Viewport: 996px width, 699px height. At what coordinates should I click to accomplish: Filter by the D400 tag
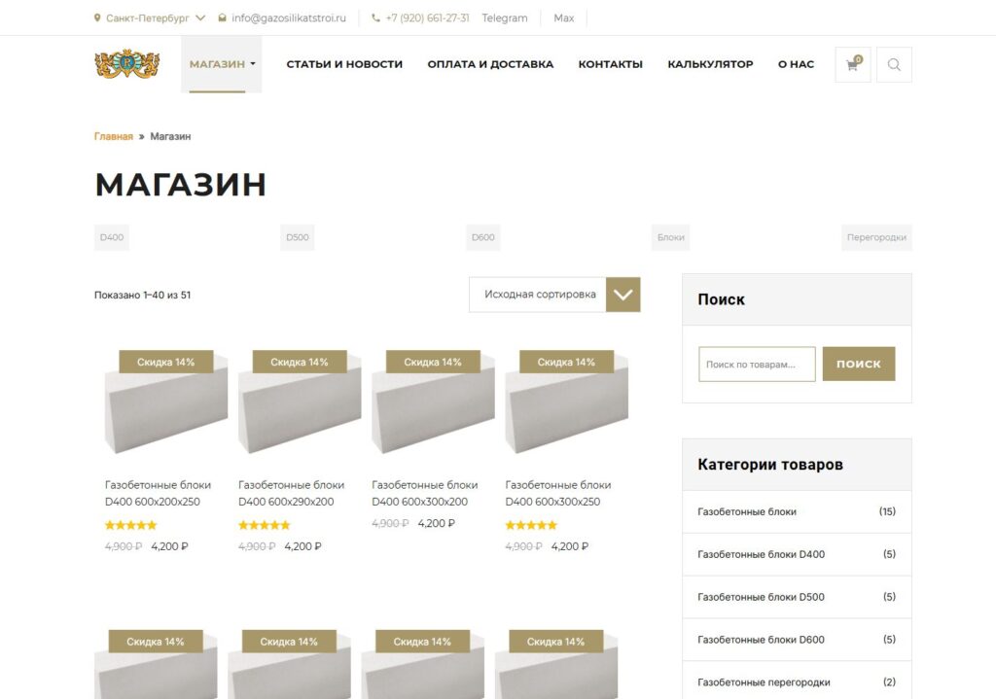pyautogui.click(x=112, y=237)
